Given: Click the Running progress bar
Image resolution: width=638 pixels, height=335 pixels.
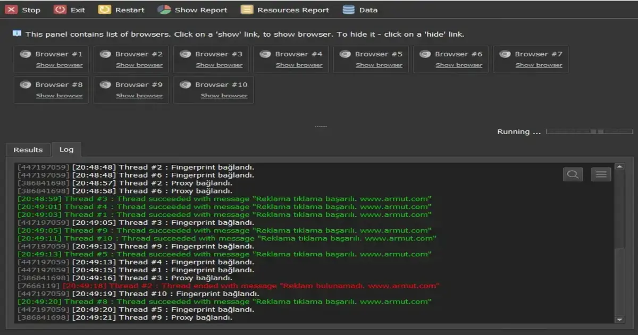Looking at the screenshot, I should click(589, 131).
